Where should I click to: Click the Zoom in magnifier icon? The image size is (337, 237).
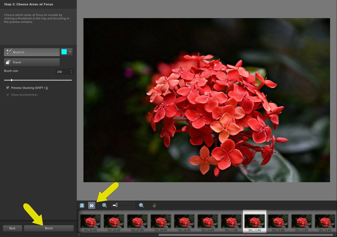pyautogui.click(x=141, y=205)
